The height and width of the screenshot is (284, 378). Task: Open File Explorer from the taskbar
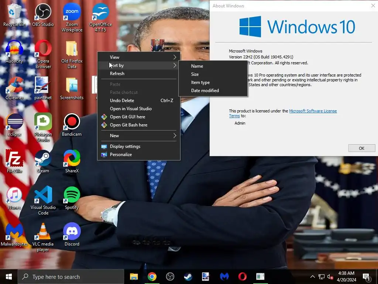click(x=134, y=277)
